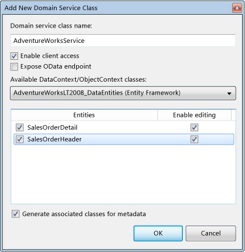245x252 pixels.
Task: Check the Expose OData endpoint checkbox
Action: tap(14, 66)
